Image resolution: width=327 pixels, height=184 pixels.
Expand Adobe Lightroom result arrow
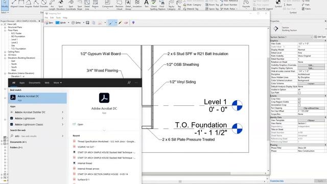click(62, 118)
